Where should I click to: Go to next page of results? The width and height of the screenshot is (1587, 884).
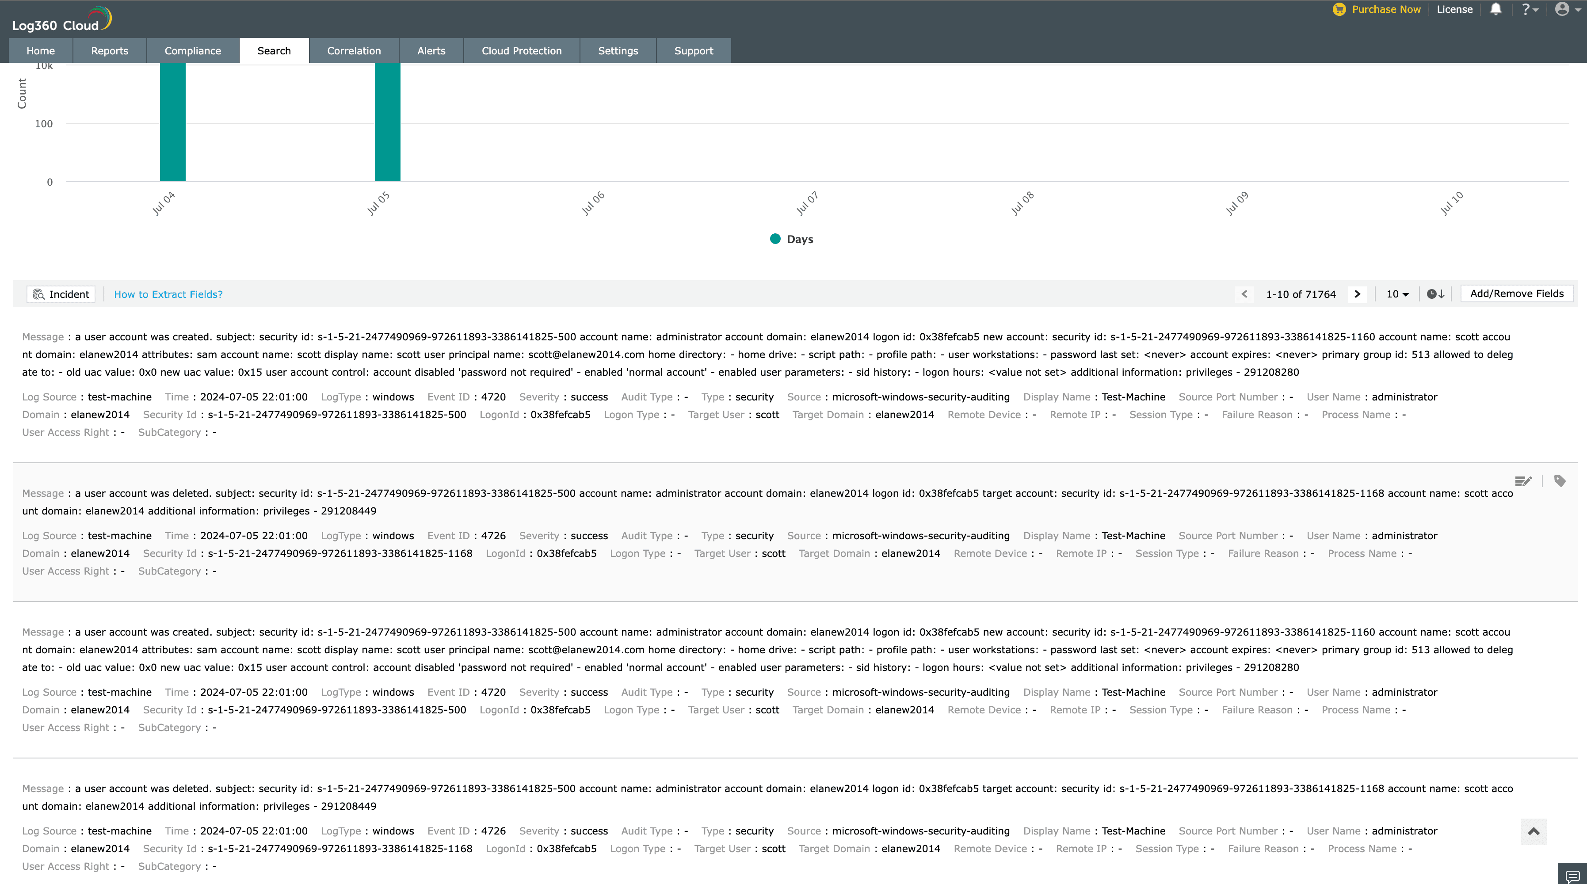pos(1357,294)
